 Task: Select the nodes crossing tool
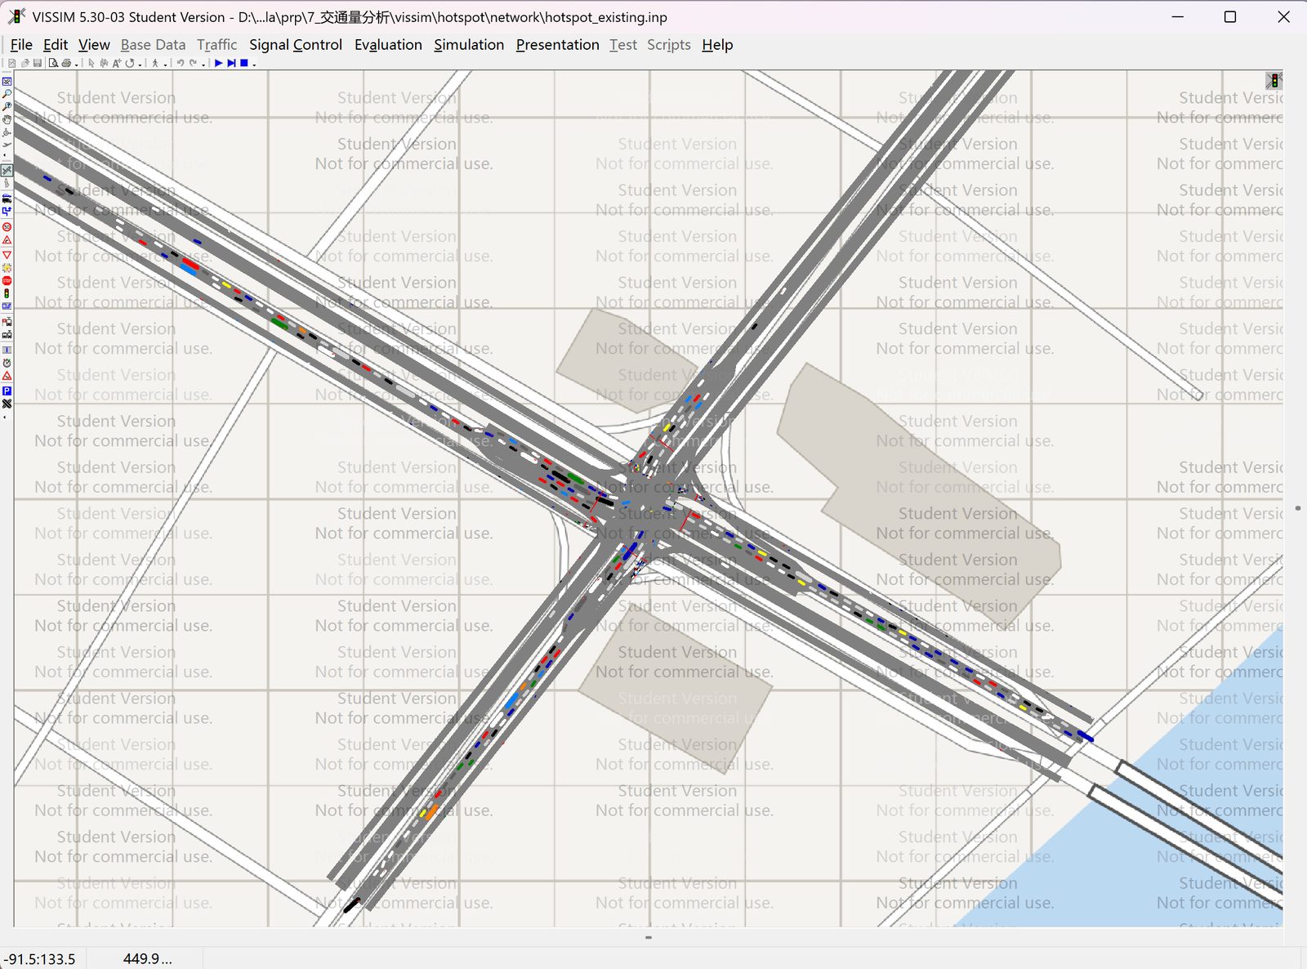[7, 403]
